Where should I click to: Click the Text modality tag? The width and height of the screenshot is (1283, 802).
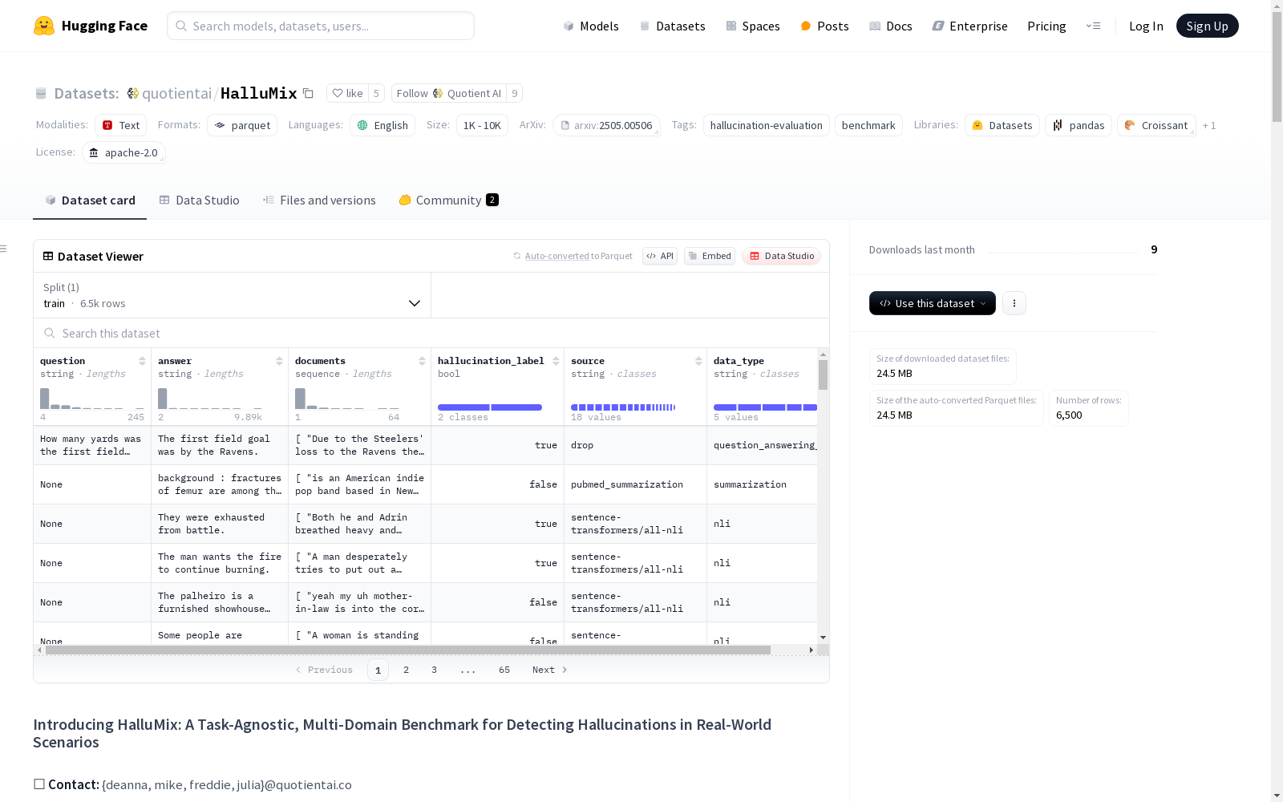click(x=121, y=125)
